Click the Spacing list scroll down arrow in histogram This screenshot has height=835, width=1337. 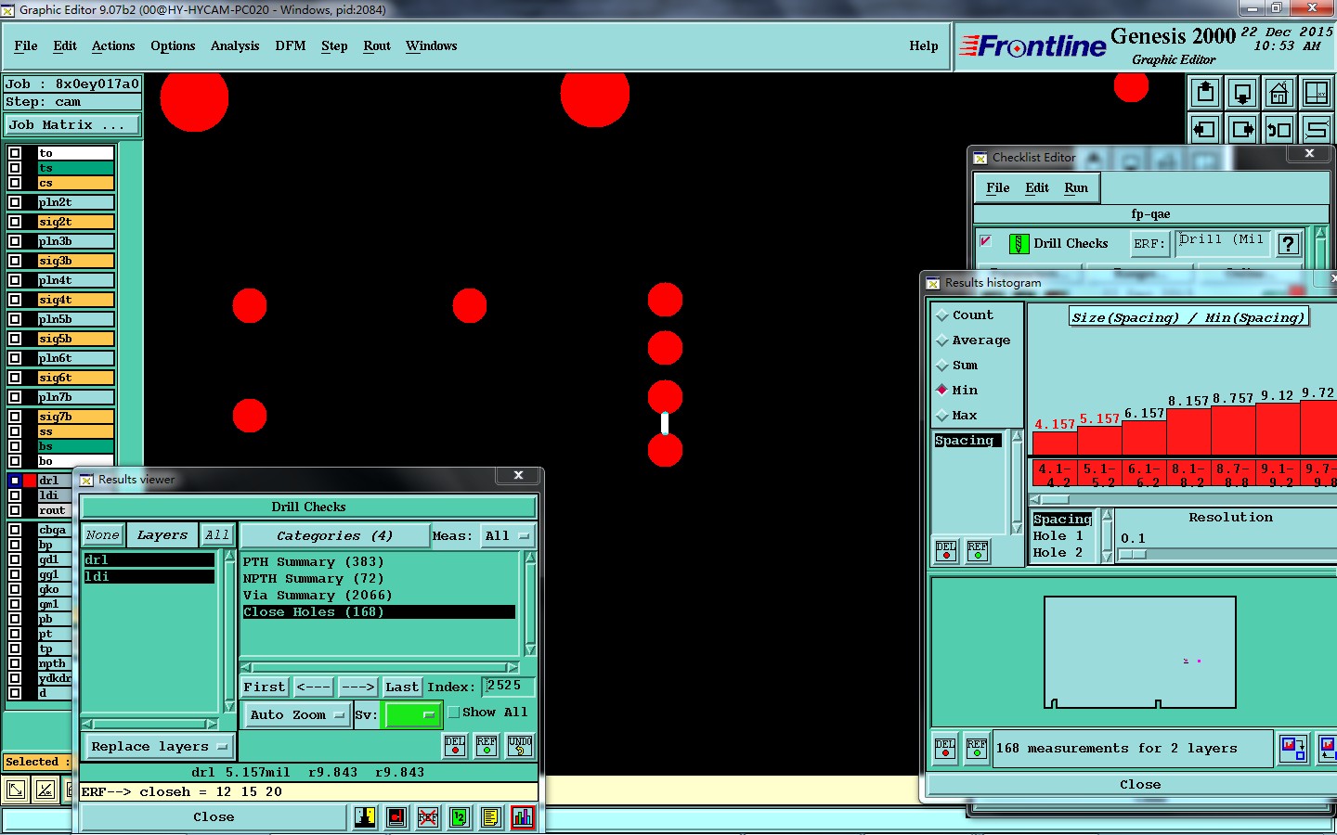pos(1017,529)
